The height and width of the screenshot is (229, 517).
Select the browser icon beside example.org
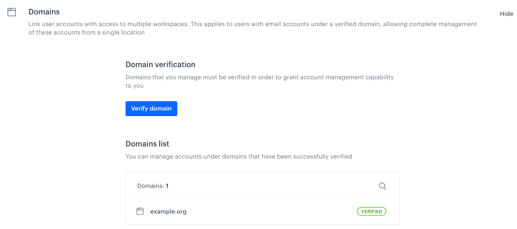point(140,212)
